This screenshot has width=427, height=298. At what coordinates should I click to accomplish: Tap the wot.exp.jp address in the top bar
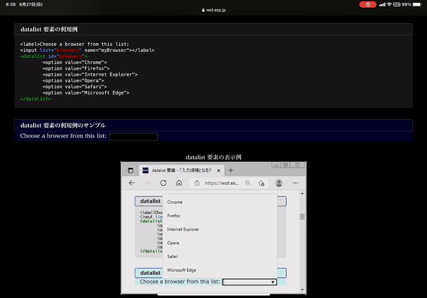tap(214, 10)
